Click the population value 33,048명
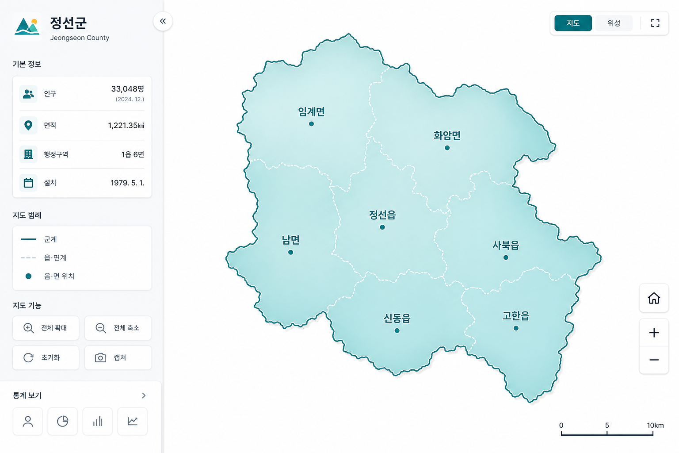This screenshot has width=679, height=453. (128, 89)
